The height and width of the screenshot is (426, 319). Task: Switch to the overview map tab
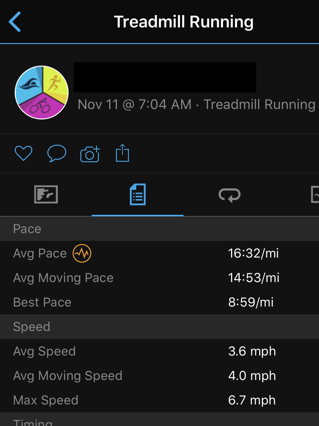tap(46, 195)
